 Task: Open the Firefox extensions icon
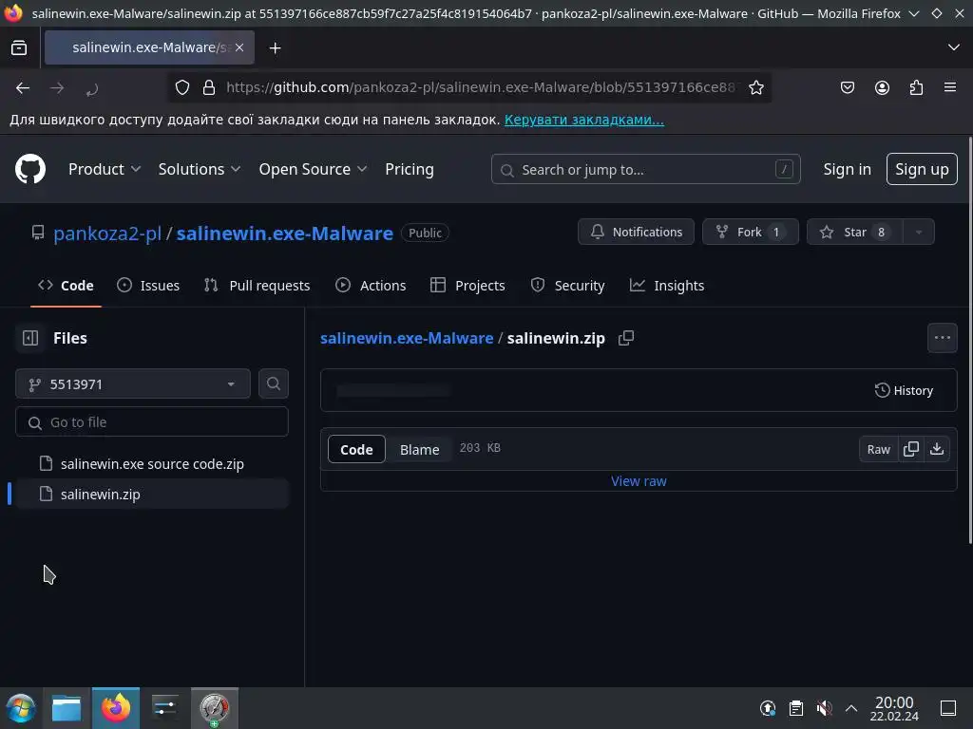pos(916,87)
